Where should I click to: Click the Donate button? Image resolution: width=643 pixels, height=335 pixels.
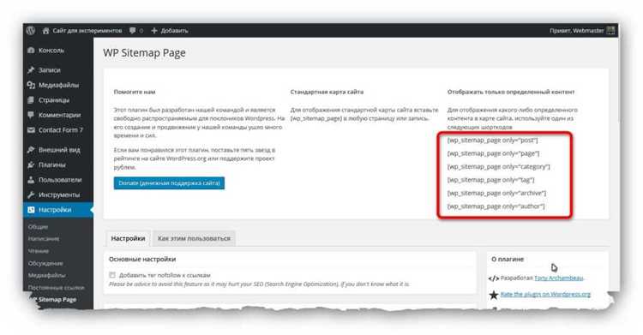[x=170, y=183]
